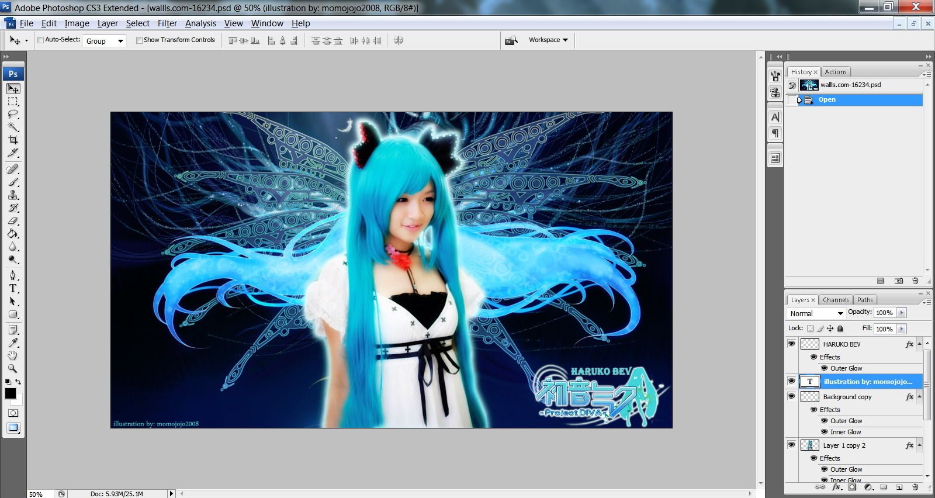Open the status bar info arrow menu
The height and width of the screenshot is (498, 935).
pos(171,494)
